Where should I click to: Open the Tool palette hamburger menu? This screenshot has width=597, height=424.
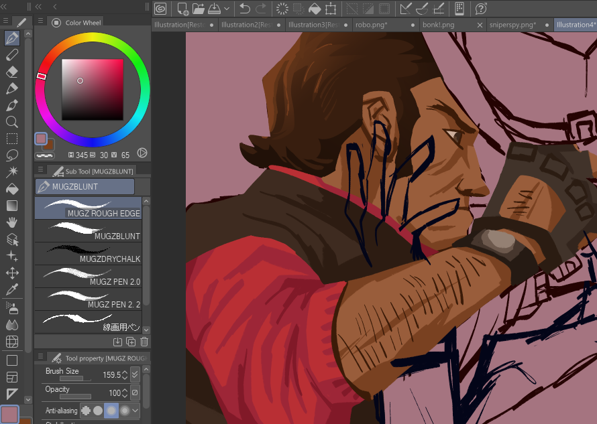5,21
